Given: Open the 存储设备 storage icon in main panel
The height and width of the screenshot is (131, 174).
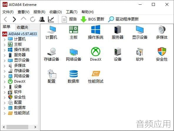Looking at the screenshot, I should [52, 52].
